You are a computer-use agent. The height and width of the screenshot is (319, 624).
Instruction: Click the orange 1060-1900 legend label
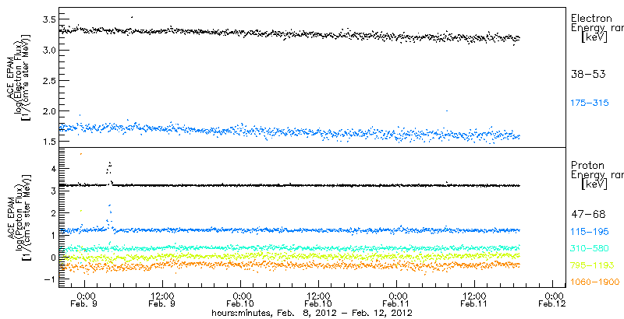coord(595,282)
